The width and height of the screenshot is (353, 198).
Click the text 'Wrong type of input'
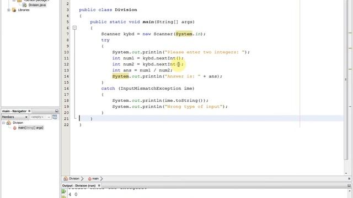pyautogui.click(x=194, y=107)
